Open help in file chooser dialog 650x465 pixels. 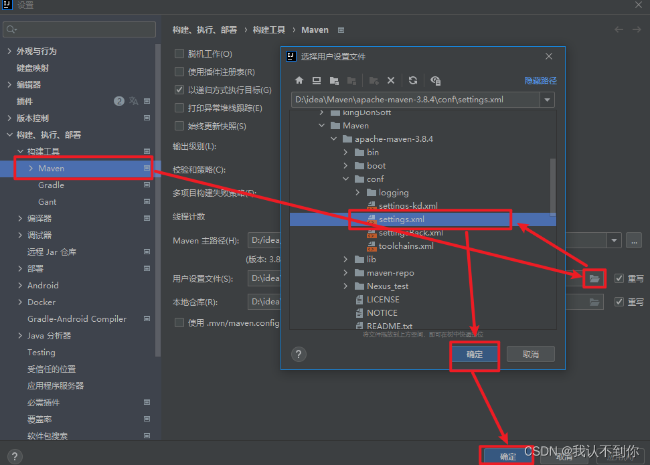pos(299,355)
